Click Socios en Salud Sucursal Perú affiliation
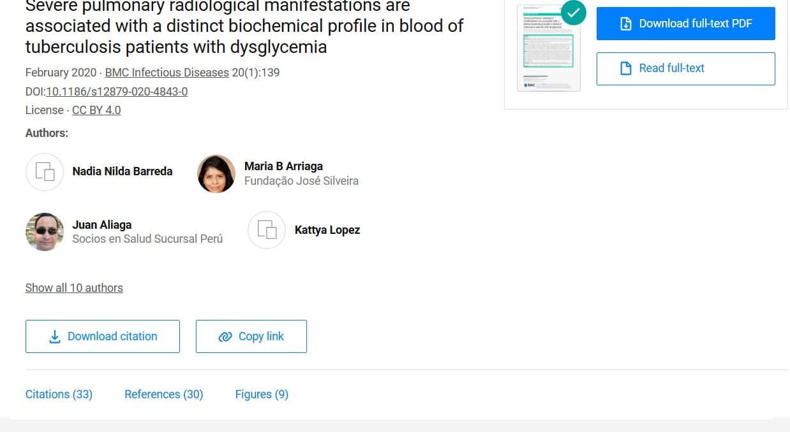 click(x=147, y=240)
